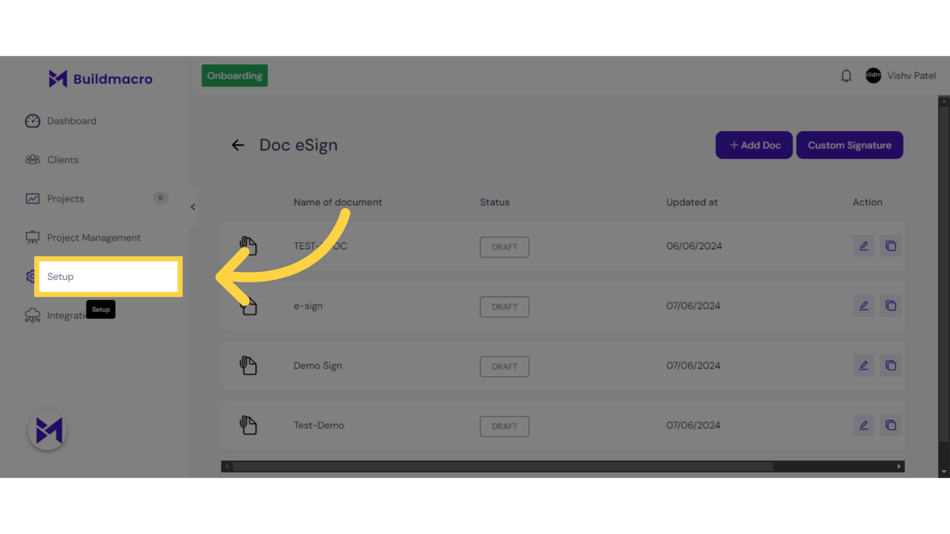Click the Add Doc button
The width and height of the screenshot is (950, 534).
(754, 145)
